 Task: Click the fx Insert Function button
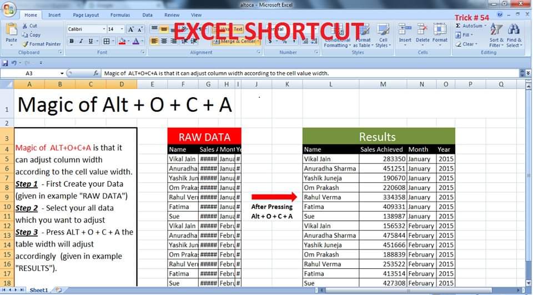pyautogui.click(x=96, y=73)
